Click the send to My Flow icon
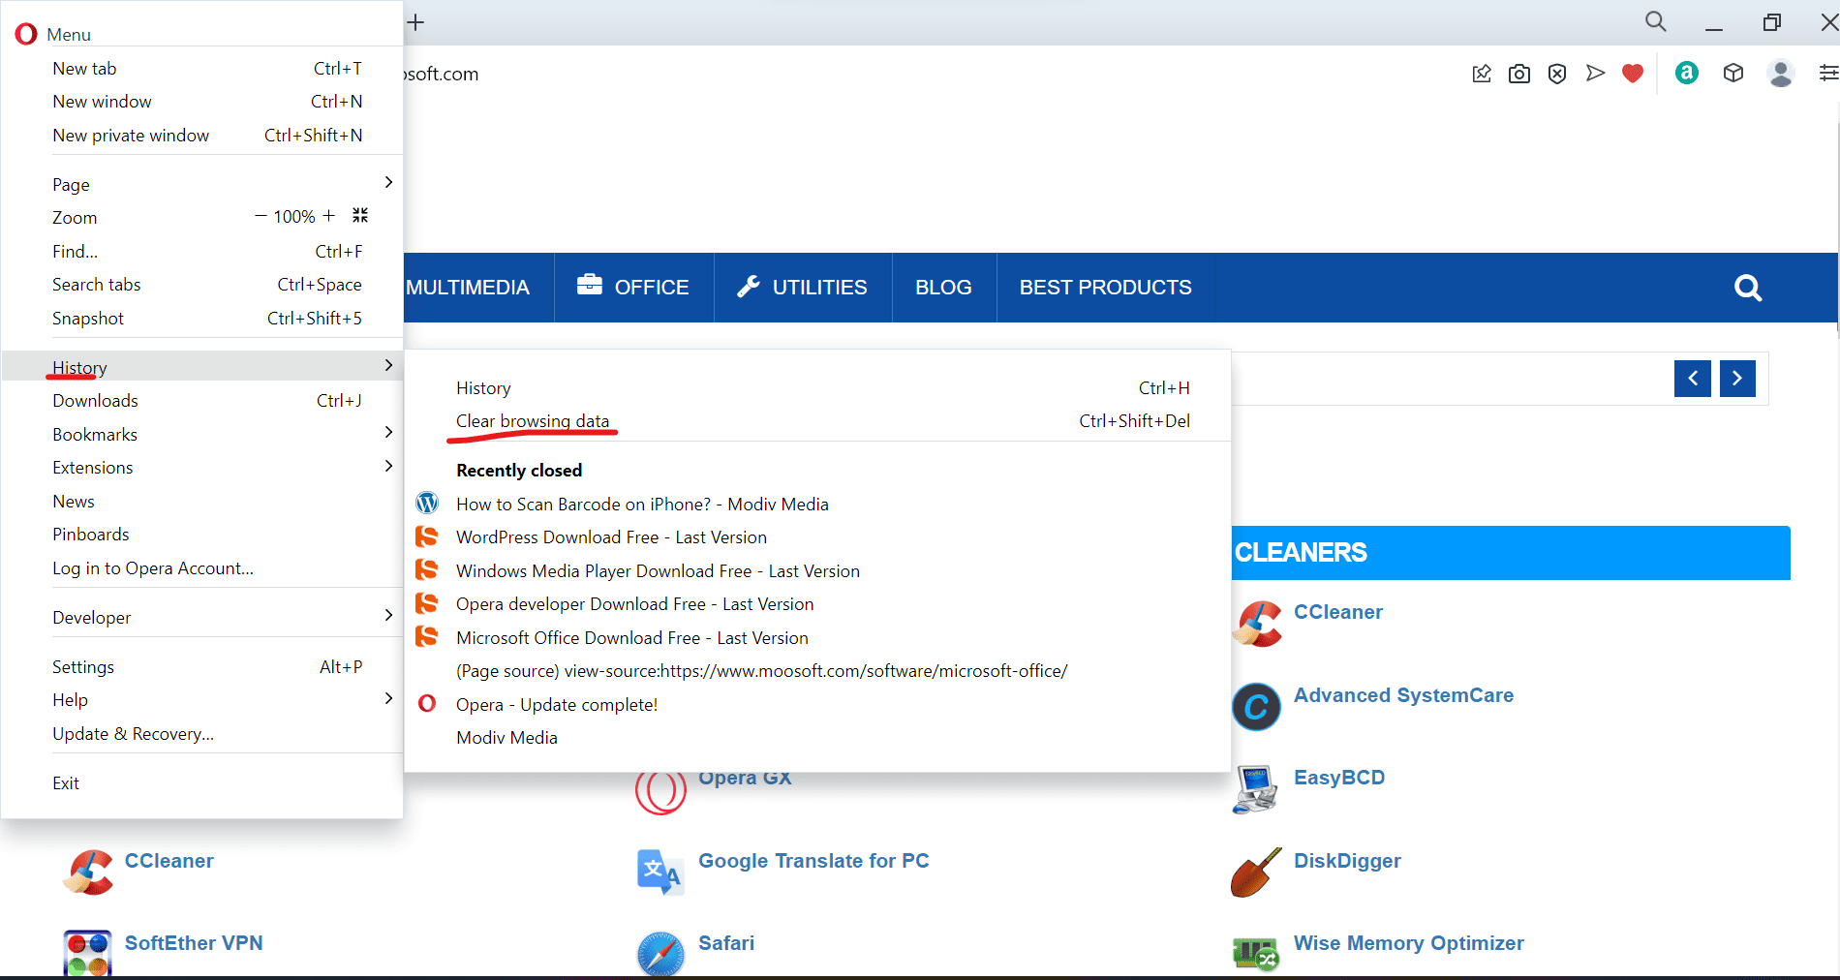The image size is (1840, 980). coord(1595,73)
